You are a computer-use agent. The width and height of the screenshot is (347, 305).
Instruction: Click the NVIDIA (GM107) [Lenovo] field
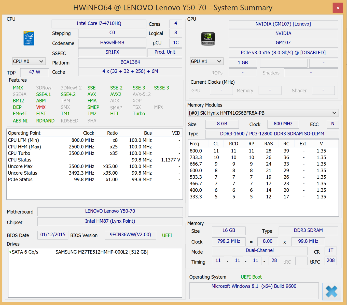pyautogui.click(x=283, y=24)
